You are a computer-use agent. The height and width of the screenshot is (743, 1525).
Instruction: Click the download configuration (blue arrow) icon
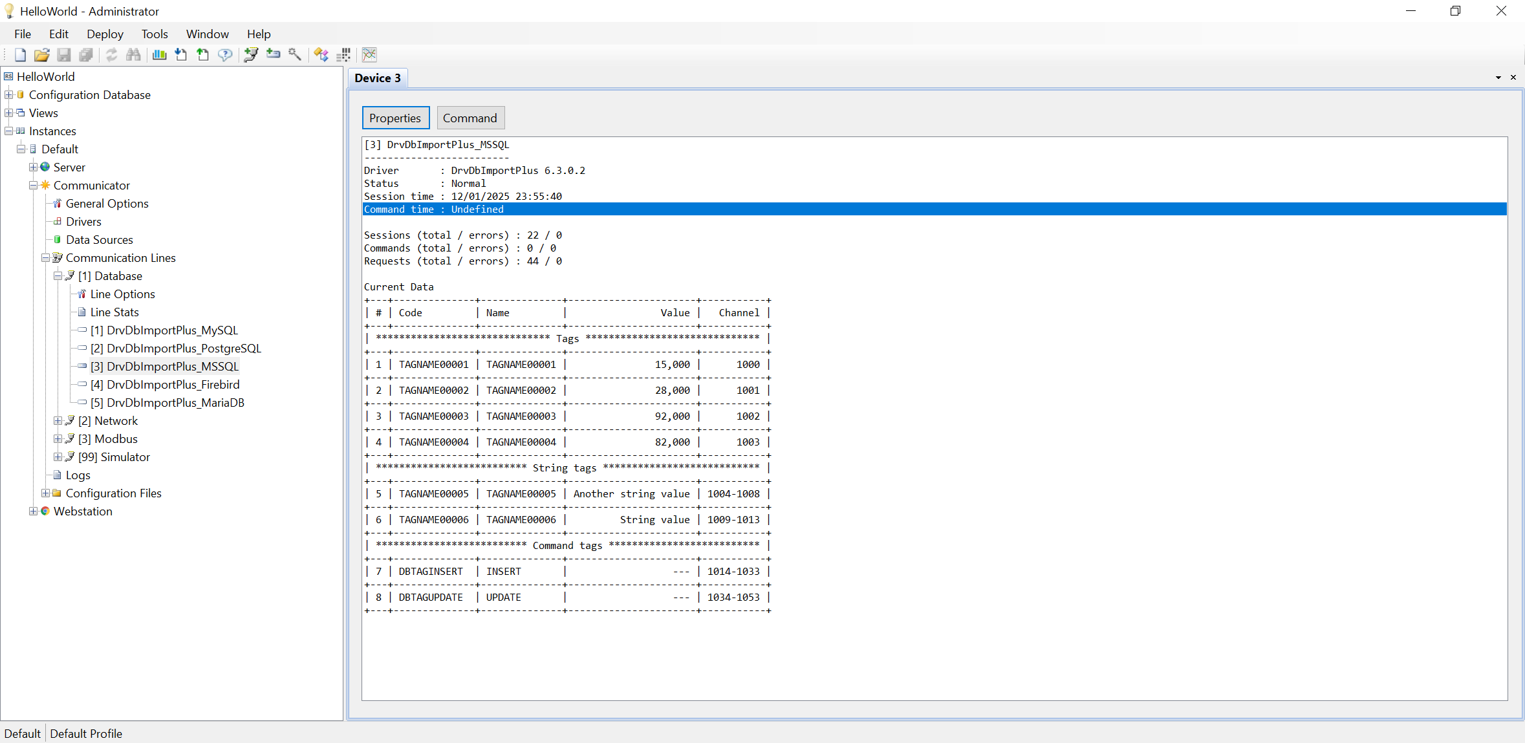(181, 55)
